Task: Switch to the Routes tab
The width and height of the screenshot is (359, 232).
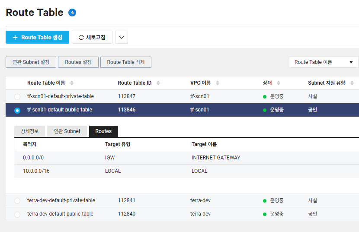Action: click(x=103, y=131)
